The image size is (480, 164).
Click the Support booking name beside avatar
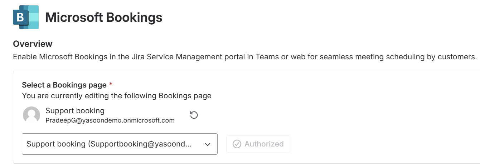pos(75,111)
